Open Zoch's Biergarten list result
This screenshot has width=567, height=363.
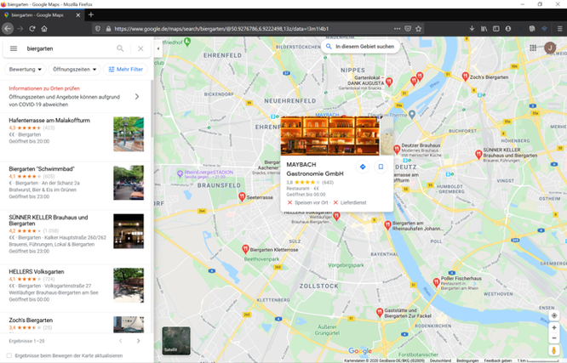76,323
